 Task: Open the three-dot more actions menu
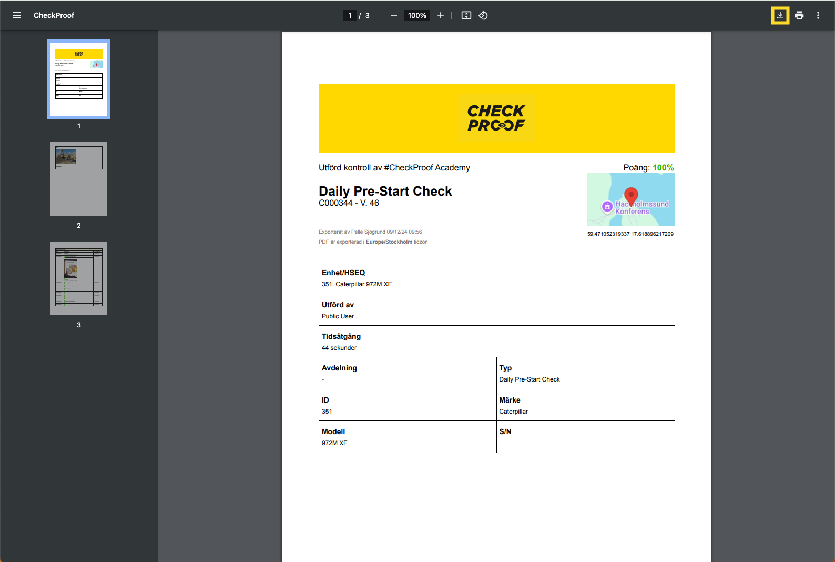click(x=818, y=15)
